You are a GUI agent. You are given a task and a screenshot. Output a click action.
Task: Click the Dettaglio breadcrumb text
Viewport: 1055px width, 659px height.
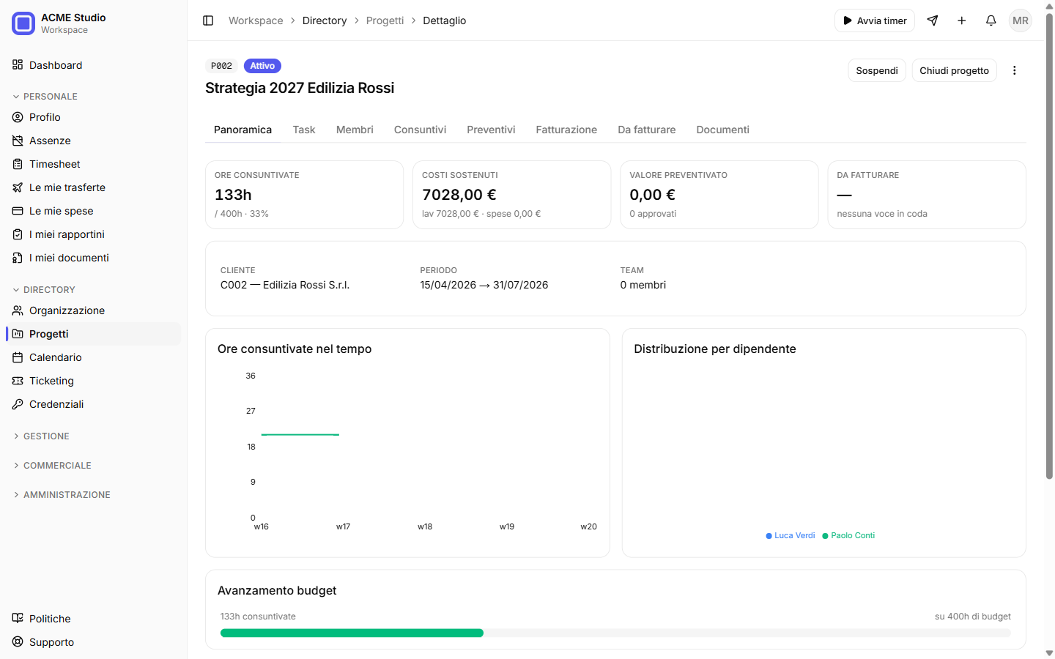coord(444,21)
